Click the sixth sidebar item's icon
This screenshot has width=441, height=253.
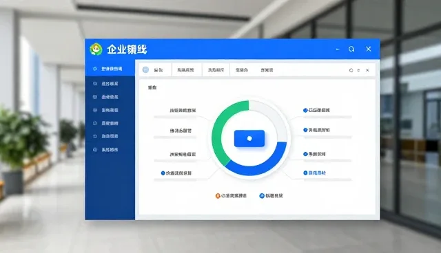(x=95, y=136)
